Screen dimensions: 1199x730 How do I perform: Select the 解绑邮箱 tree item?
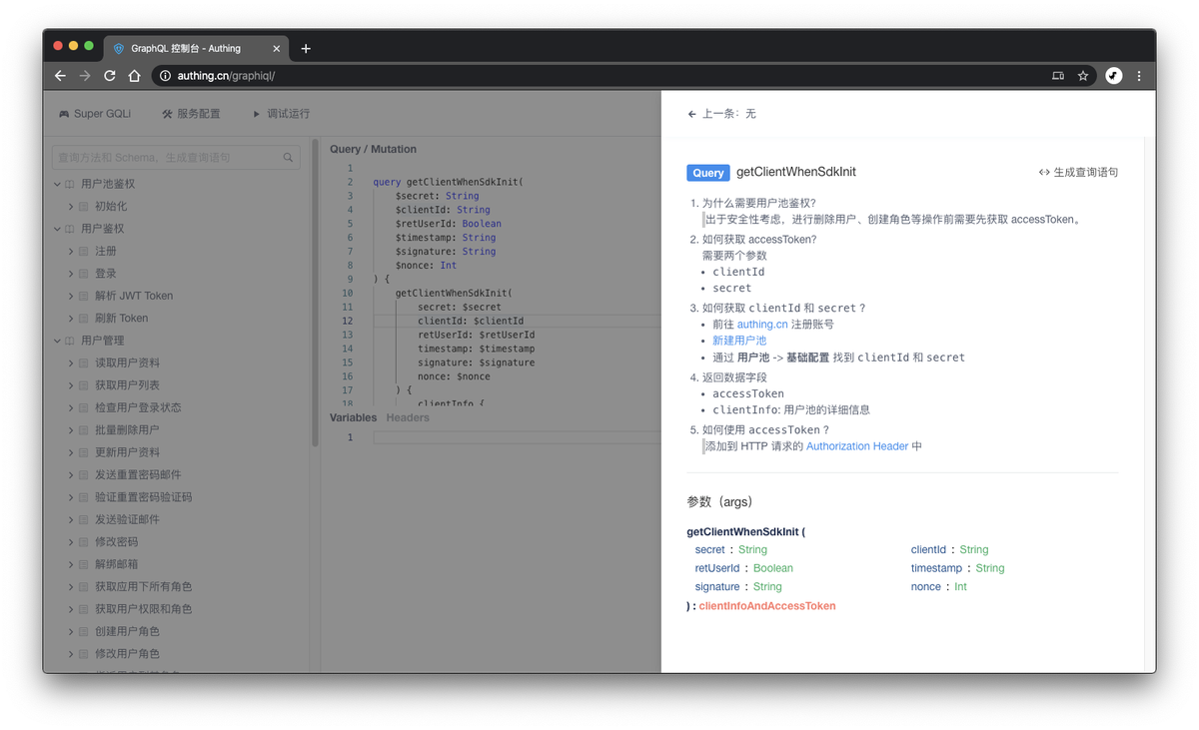click(x=116, y=564)
